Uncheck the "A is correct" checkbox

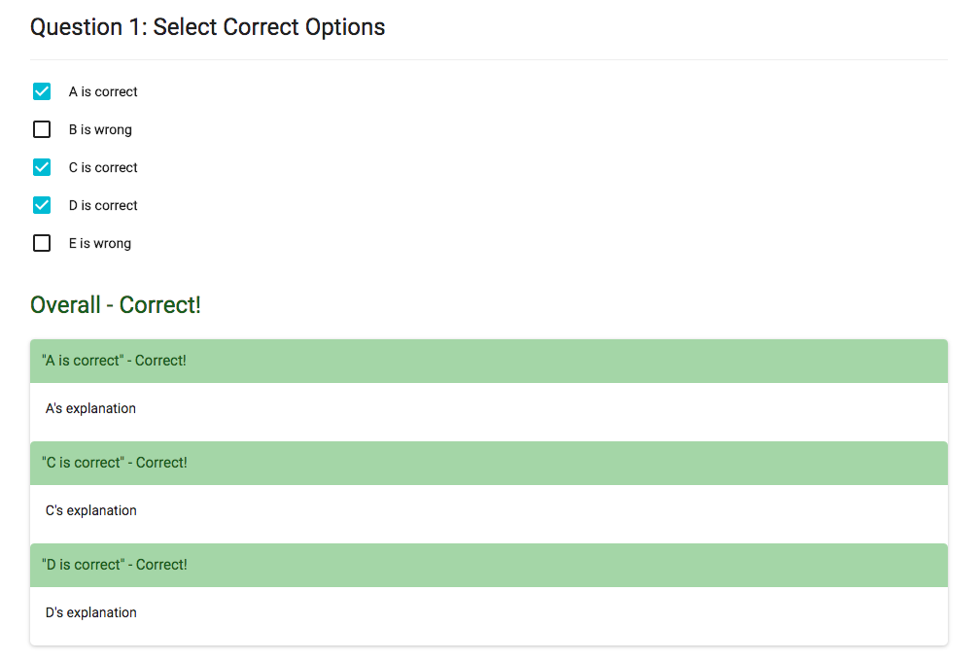42,91
